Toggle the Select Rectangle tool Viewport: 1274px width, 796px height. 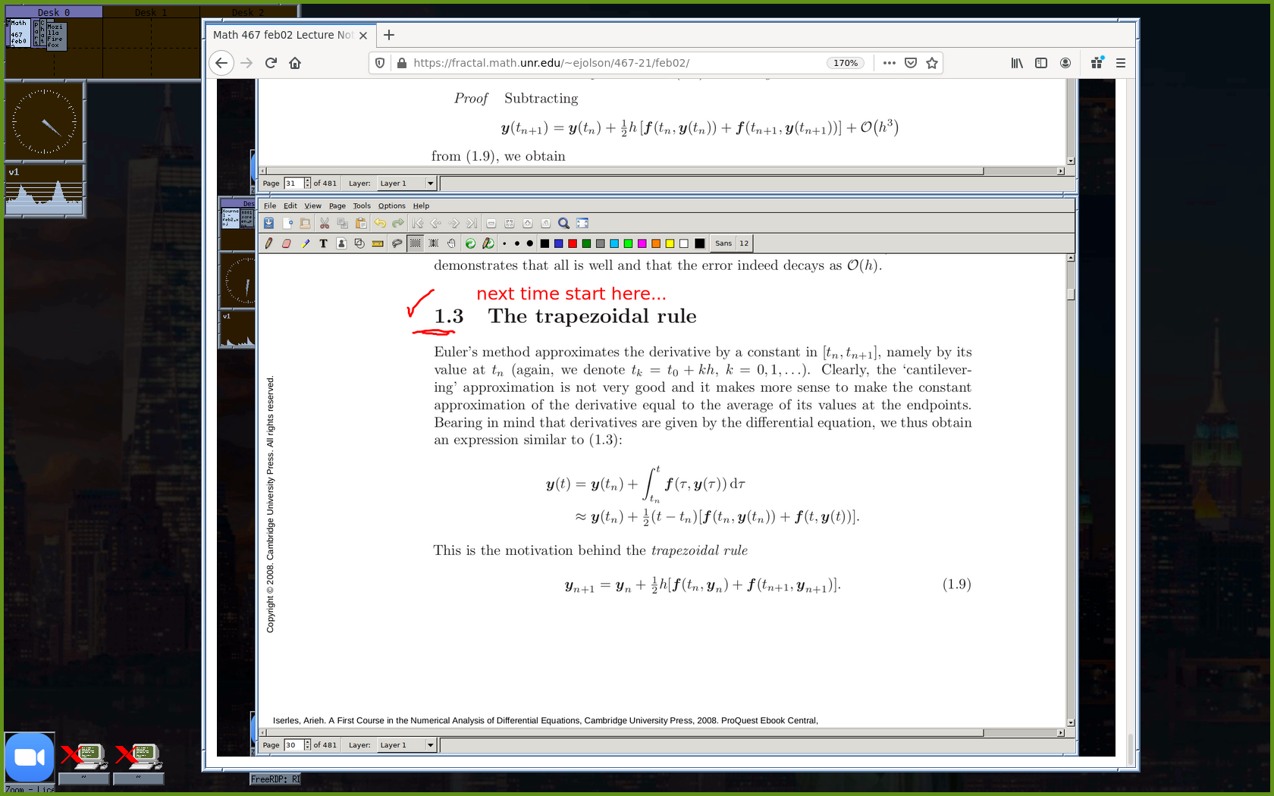point(415,243)
